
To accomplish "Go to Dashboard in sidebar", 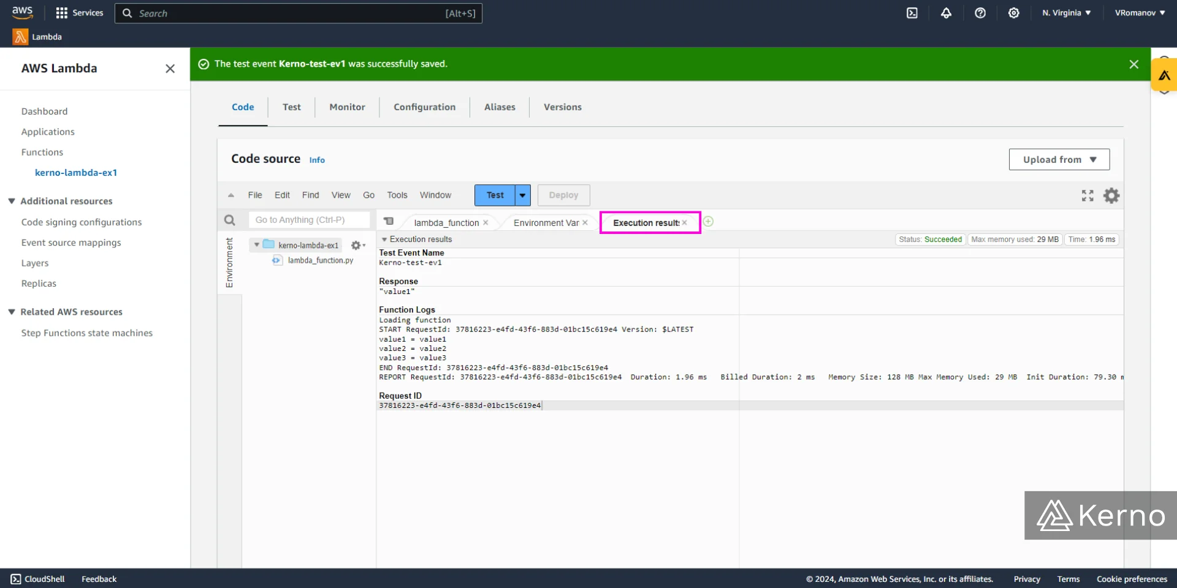I will [x=45, y=111].
